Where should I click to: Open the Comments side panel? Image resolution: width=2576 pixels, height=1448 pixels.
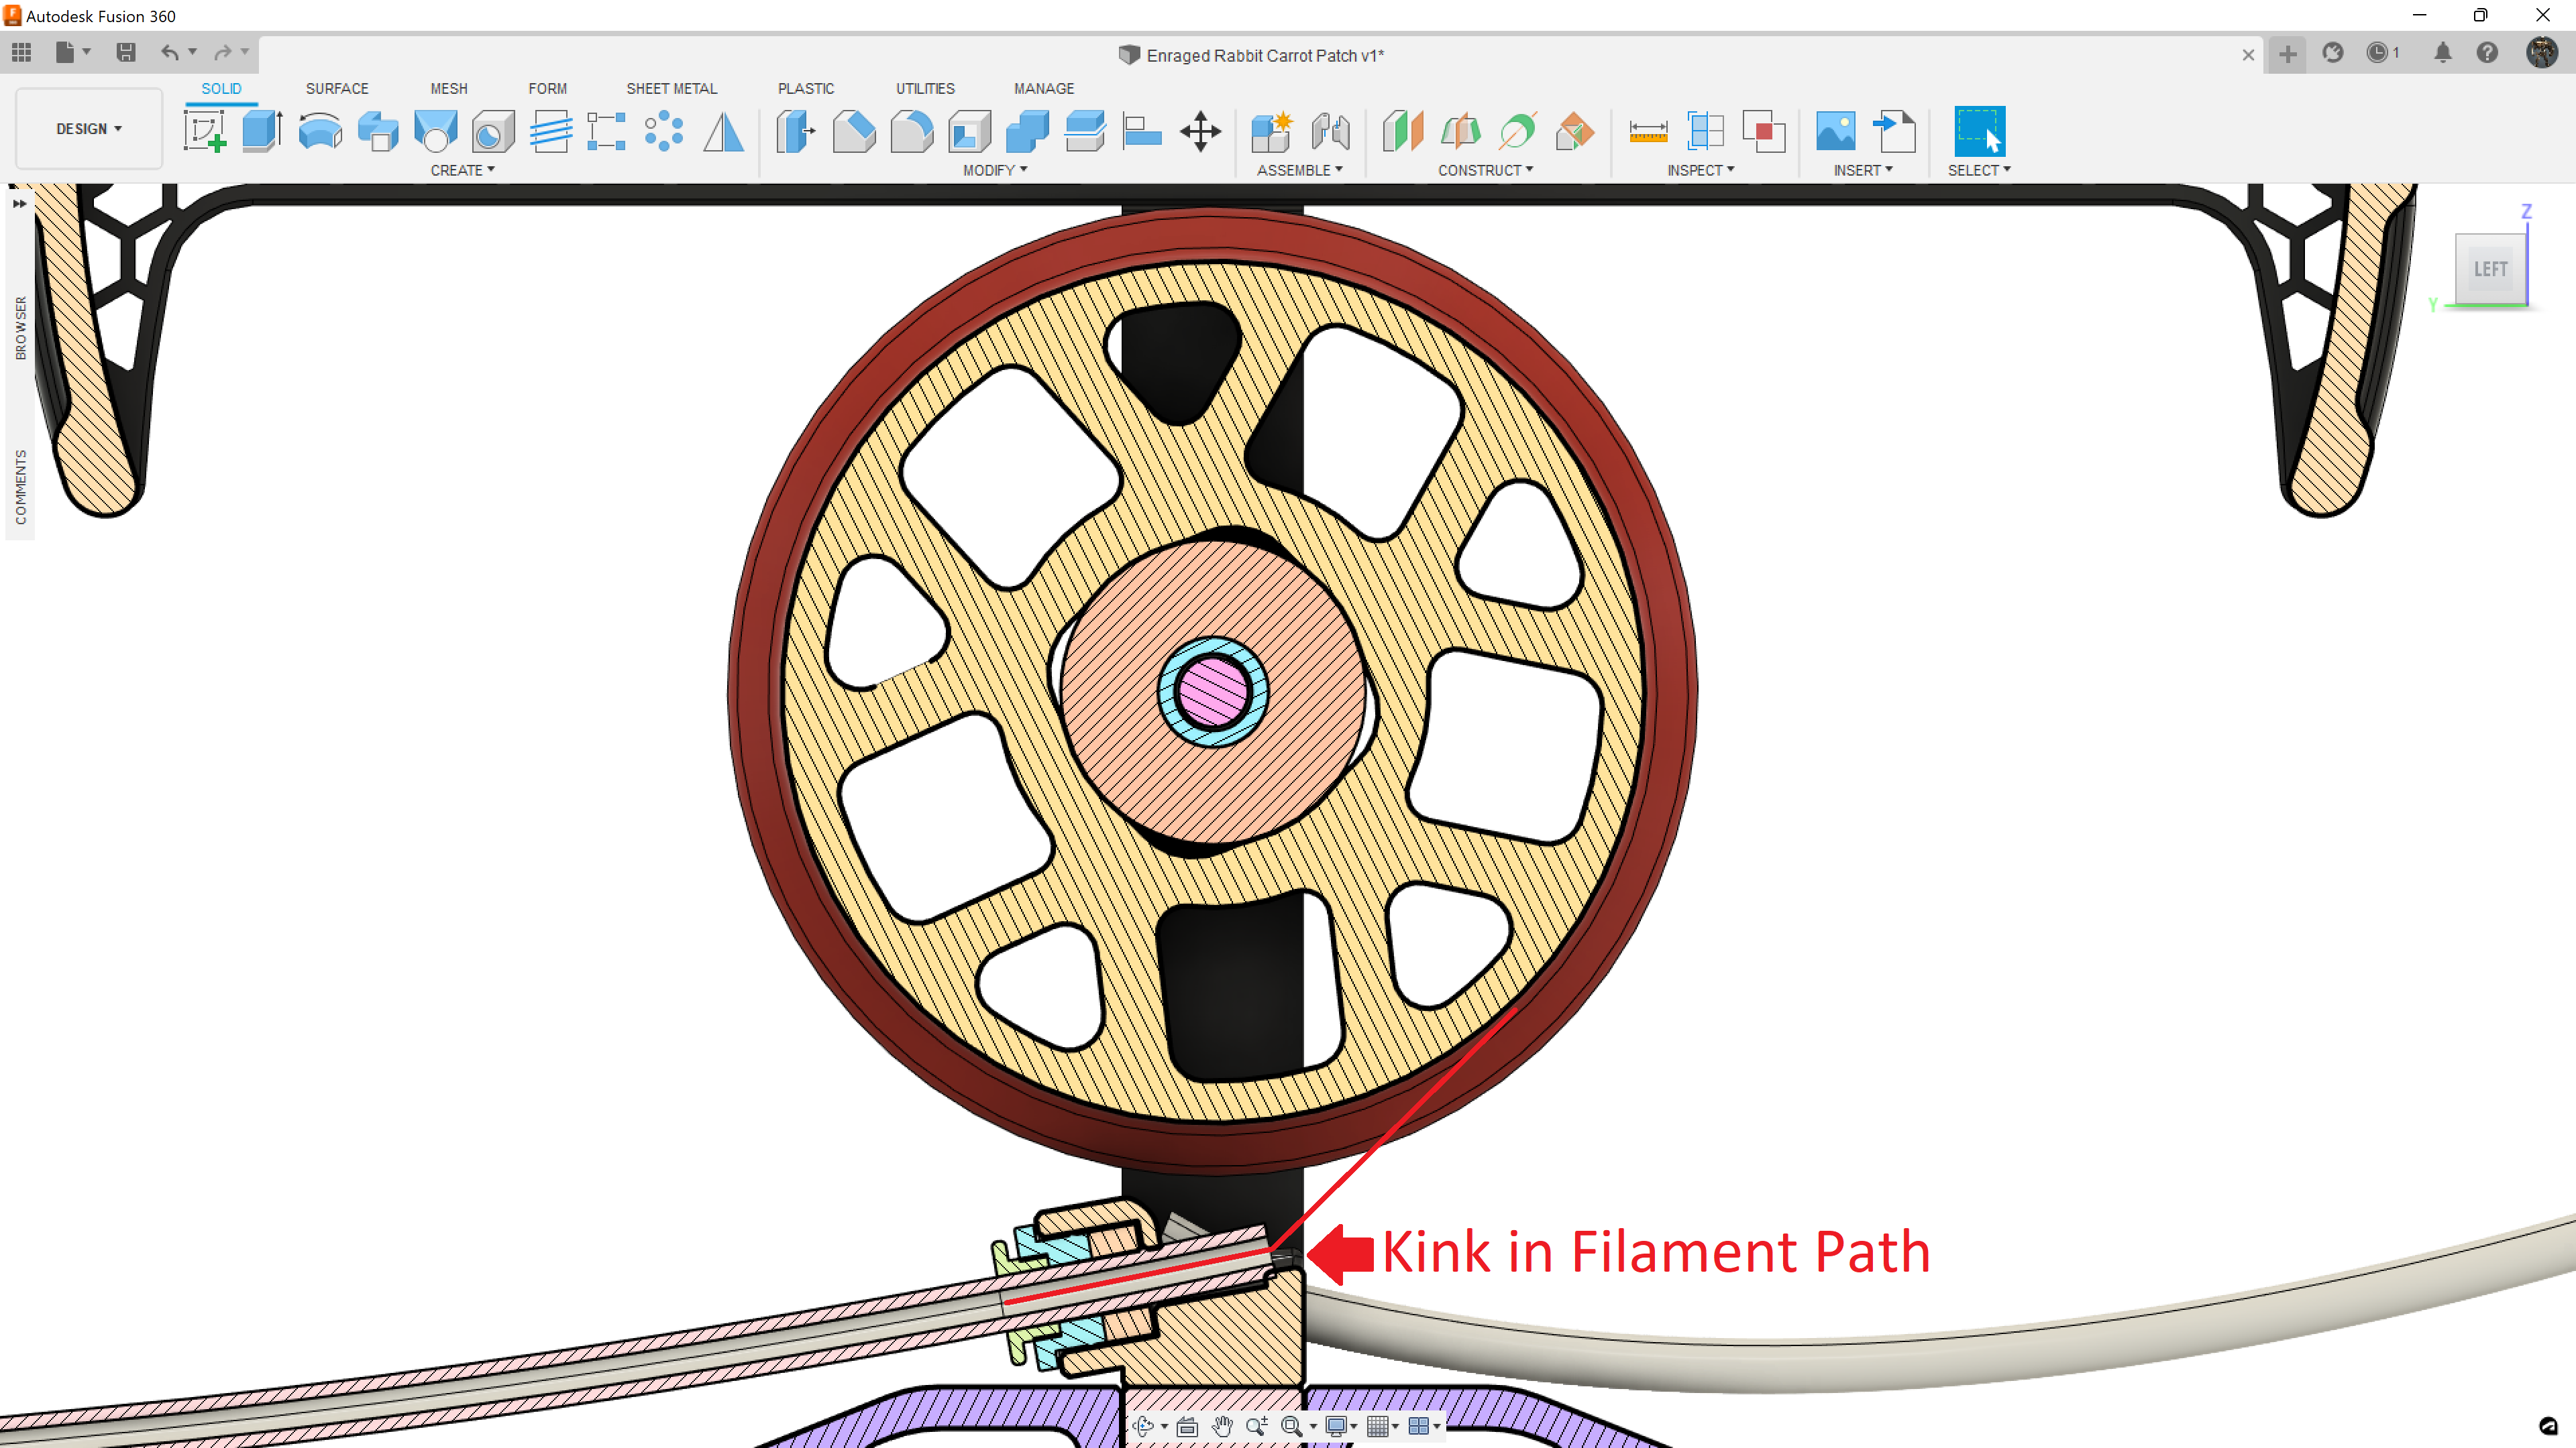pos(20,487)
